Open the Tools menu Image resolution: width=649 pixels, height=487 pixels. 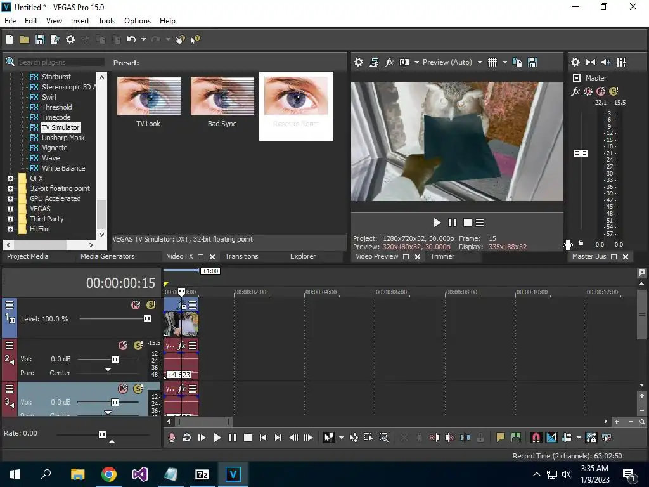106,21
